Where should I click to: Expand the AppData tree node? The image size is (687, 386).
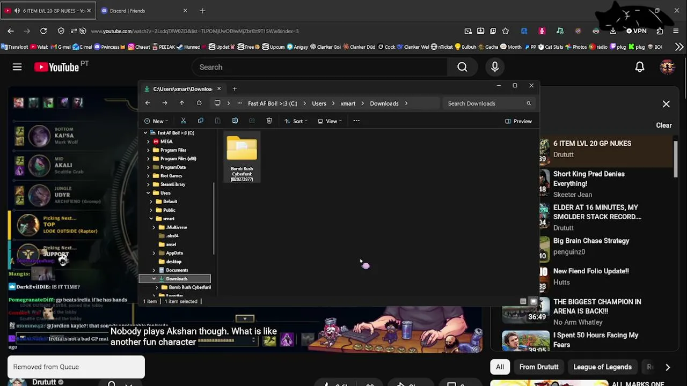(154, 253)
